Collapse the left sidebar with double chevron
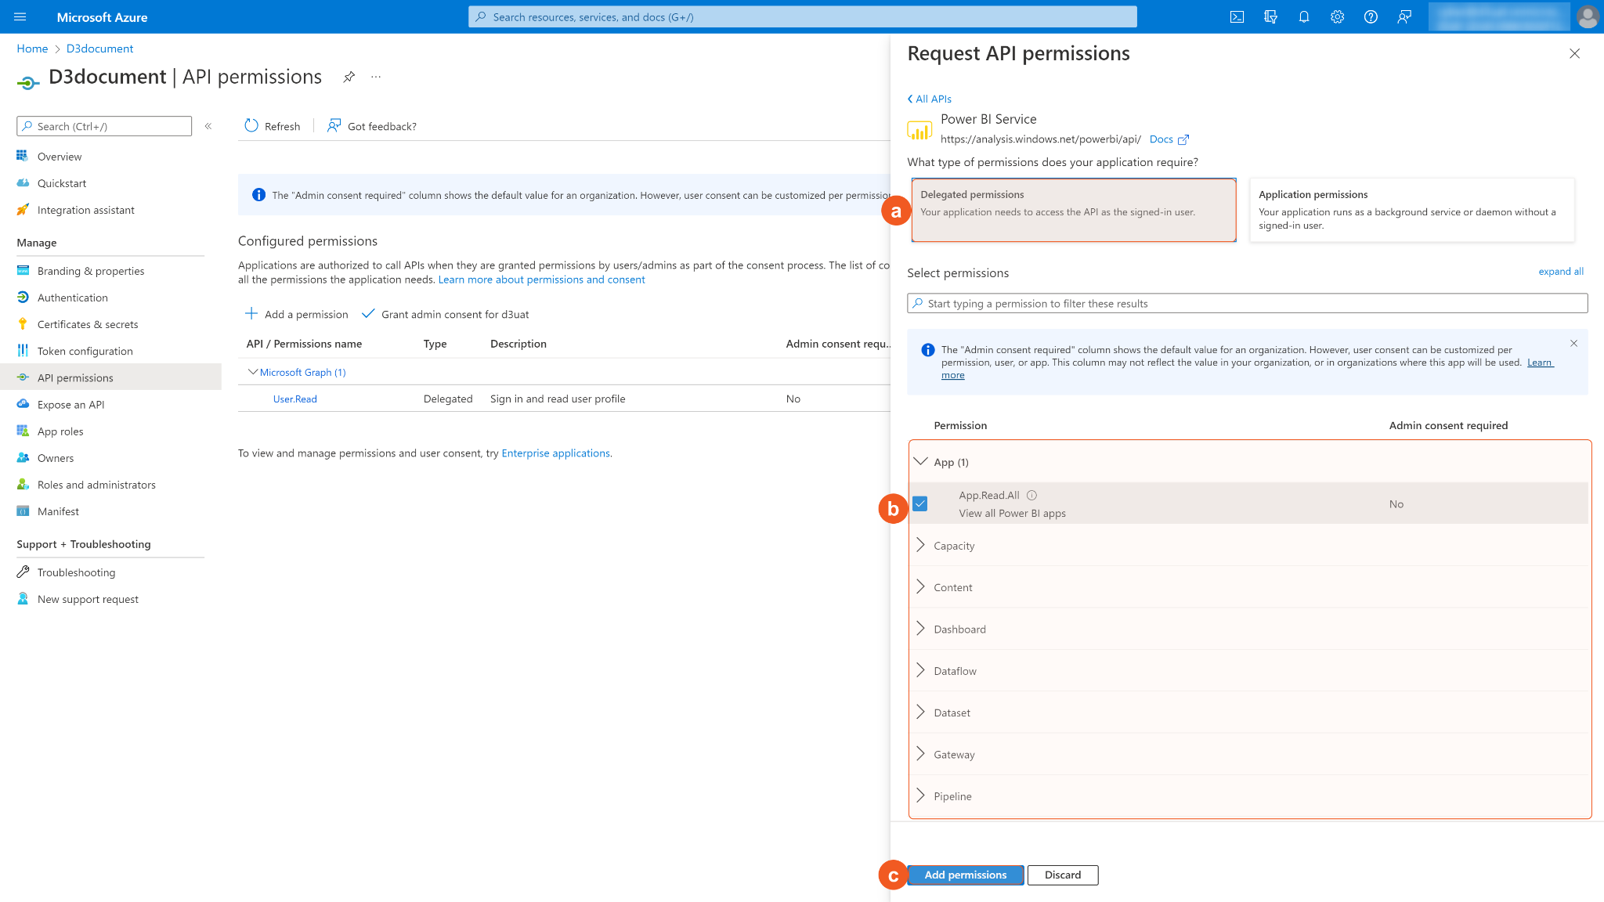1604x902 pixels. (208, 126)
